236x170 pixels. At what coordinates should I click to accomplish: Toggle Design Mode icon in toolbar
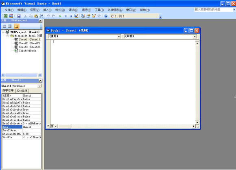[x=76, y=16]
